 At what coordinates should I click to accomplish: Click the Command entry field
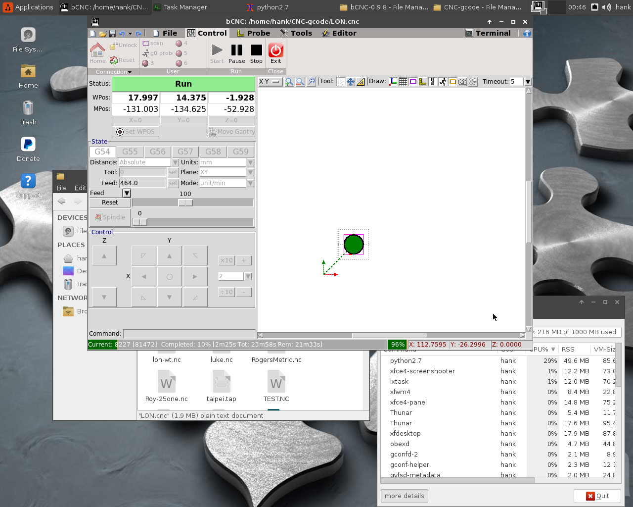tap(189, 334)
